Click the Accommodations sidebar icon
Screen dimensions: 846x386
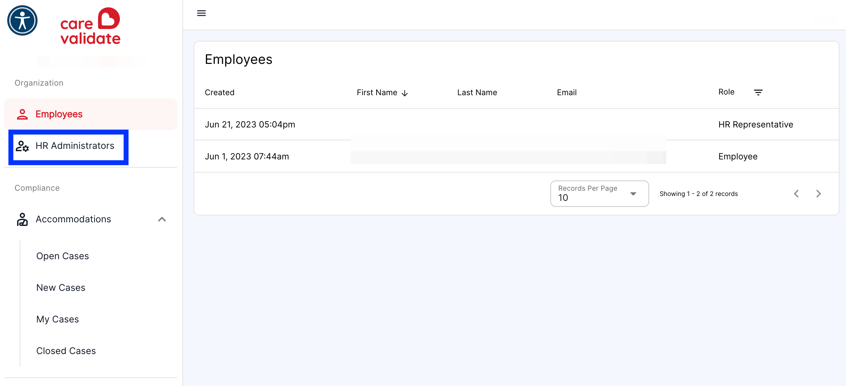(x=22, y=219)
